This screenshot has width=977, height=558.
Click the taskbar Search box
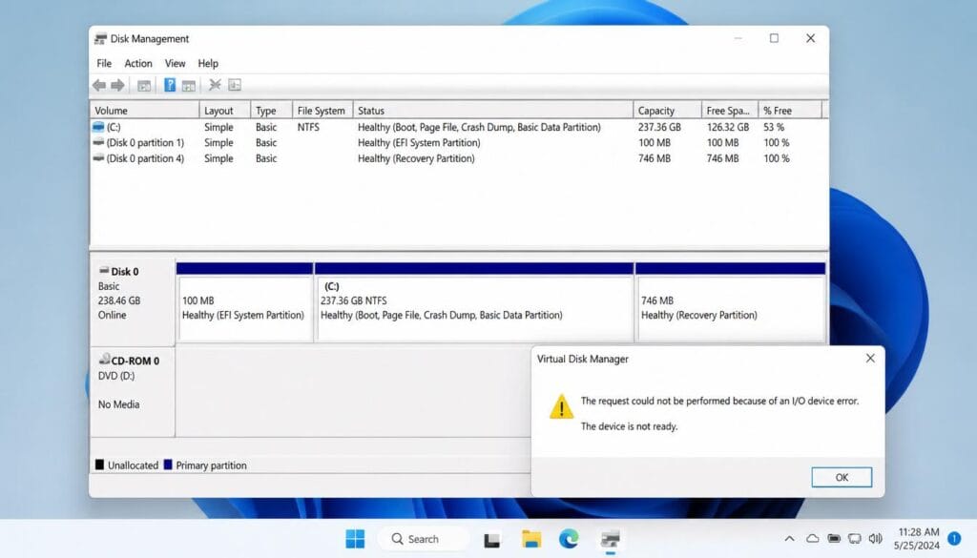[424, 539]
